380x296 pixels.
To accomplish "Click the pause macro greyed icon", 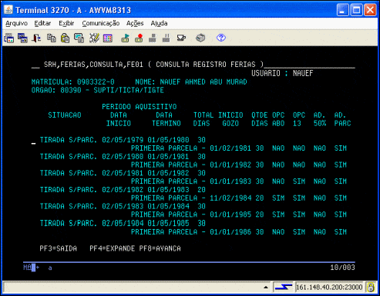I will (x=166, y=38).
